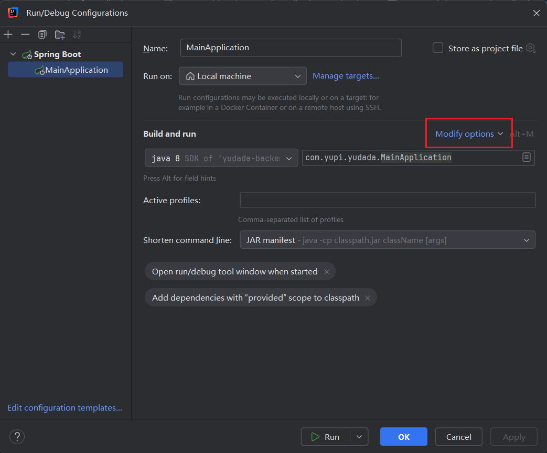
Task: Remove configuration with the minus icon
Action: tap(25, 35)
